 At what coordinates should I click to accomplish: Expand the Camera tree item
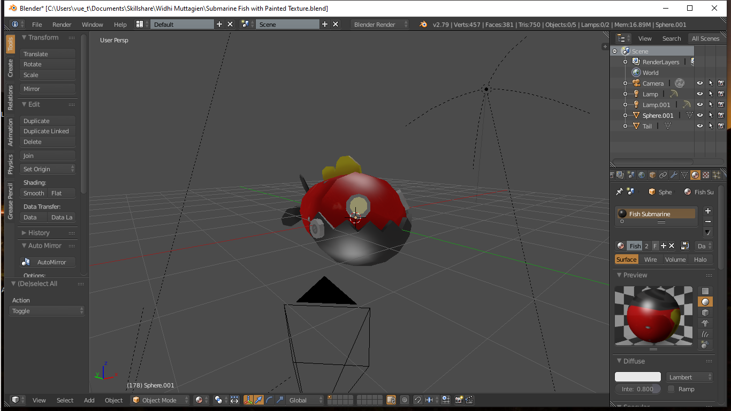point(625,83)
